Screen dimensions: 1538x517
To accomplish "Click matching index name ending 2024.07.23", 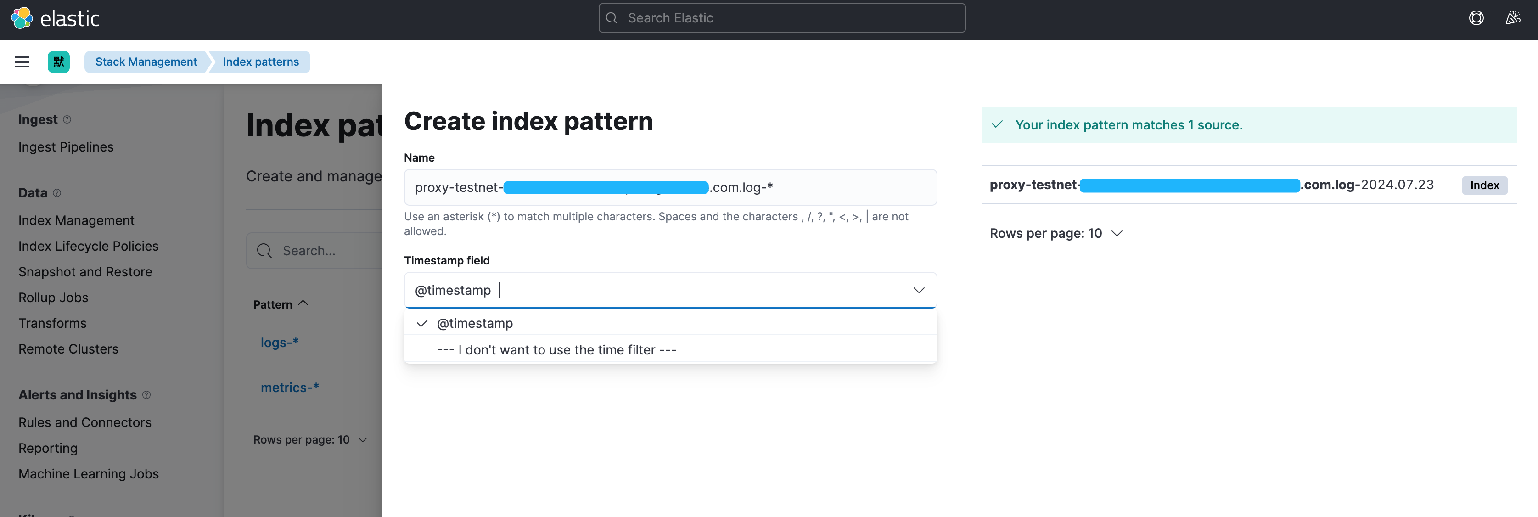I will (1212, 185).
